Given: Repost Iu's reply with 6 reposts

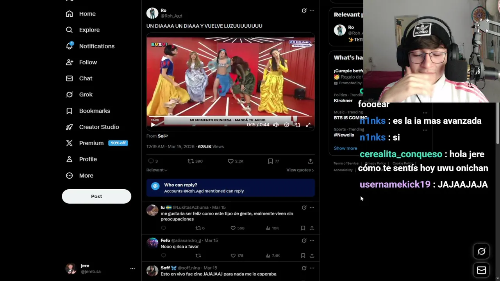Looking at the screenshot, I should point(198,228).
